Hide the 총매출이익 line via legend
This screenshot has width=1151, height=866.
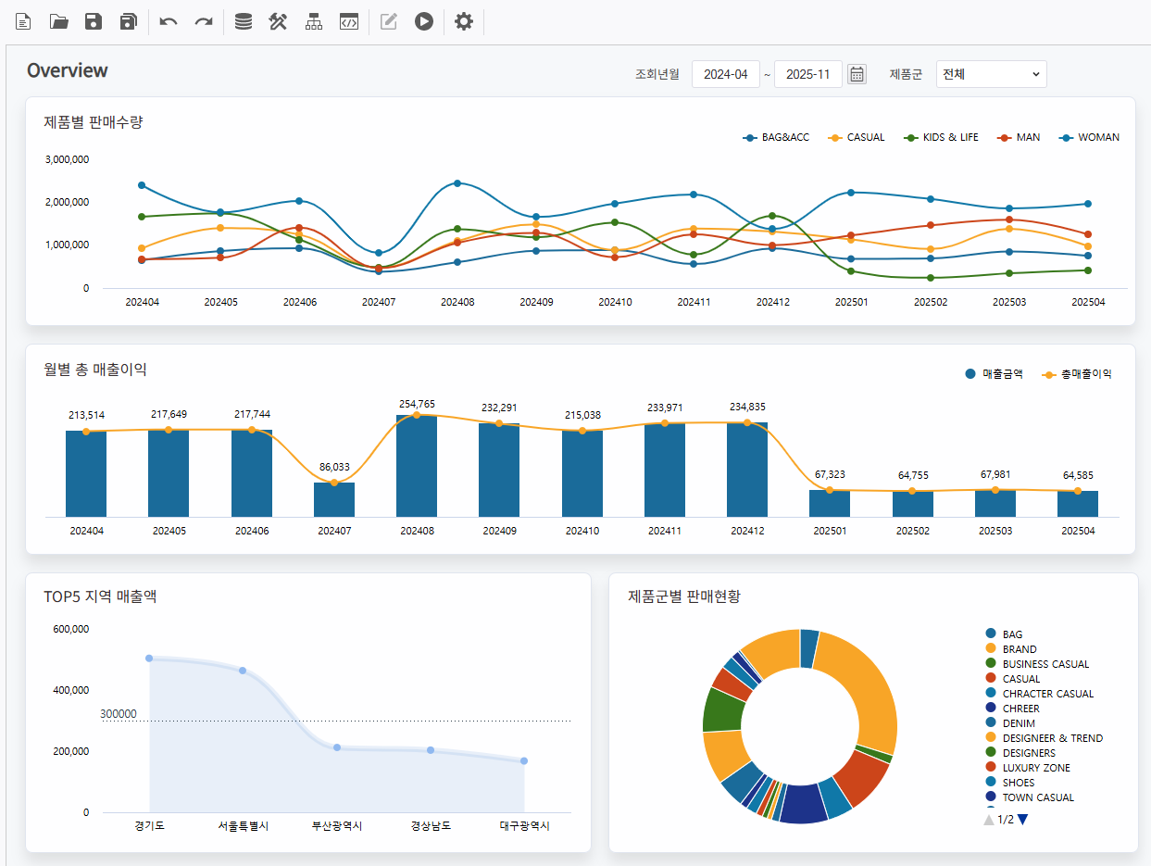point(1076,374)
